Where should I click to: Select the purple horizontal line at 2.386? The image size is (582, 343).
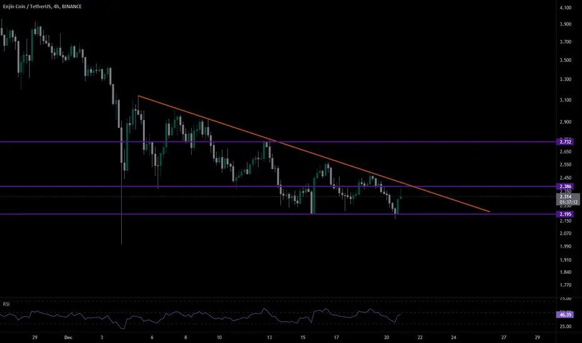click(279, 186)
